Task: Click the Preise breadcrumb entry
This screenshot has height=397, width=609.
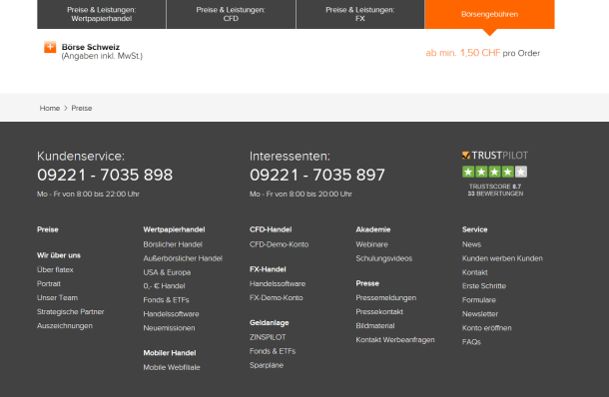Action: coord(82,109)
